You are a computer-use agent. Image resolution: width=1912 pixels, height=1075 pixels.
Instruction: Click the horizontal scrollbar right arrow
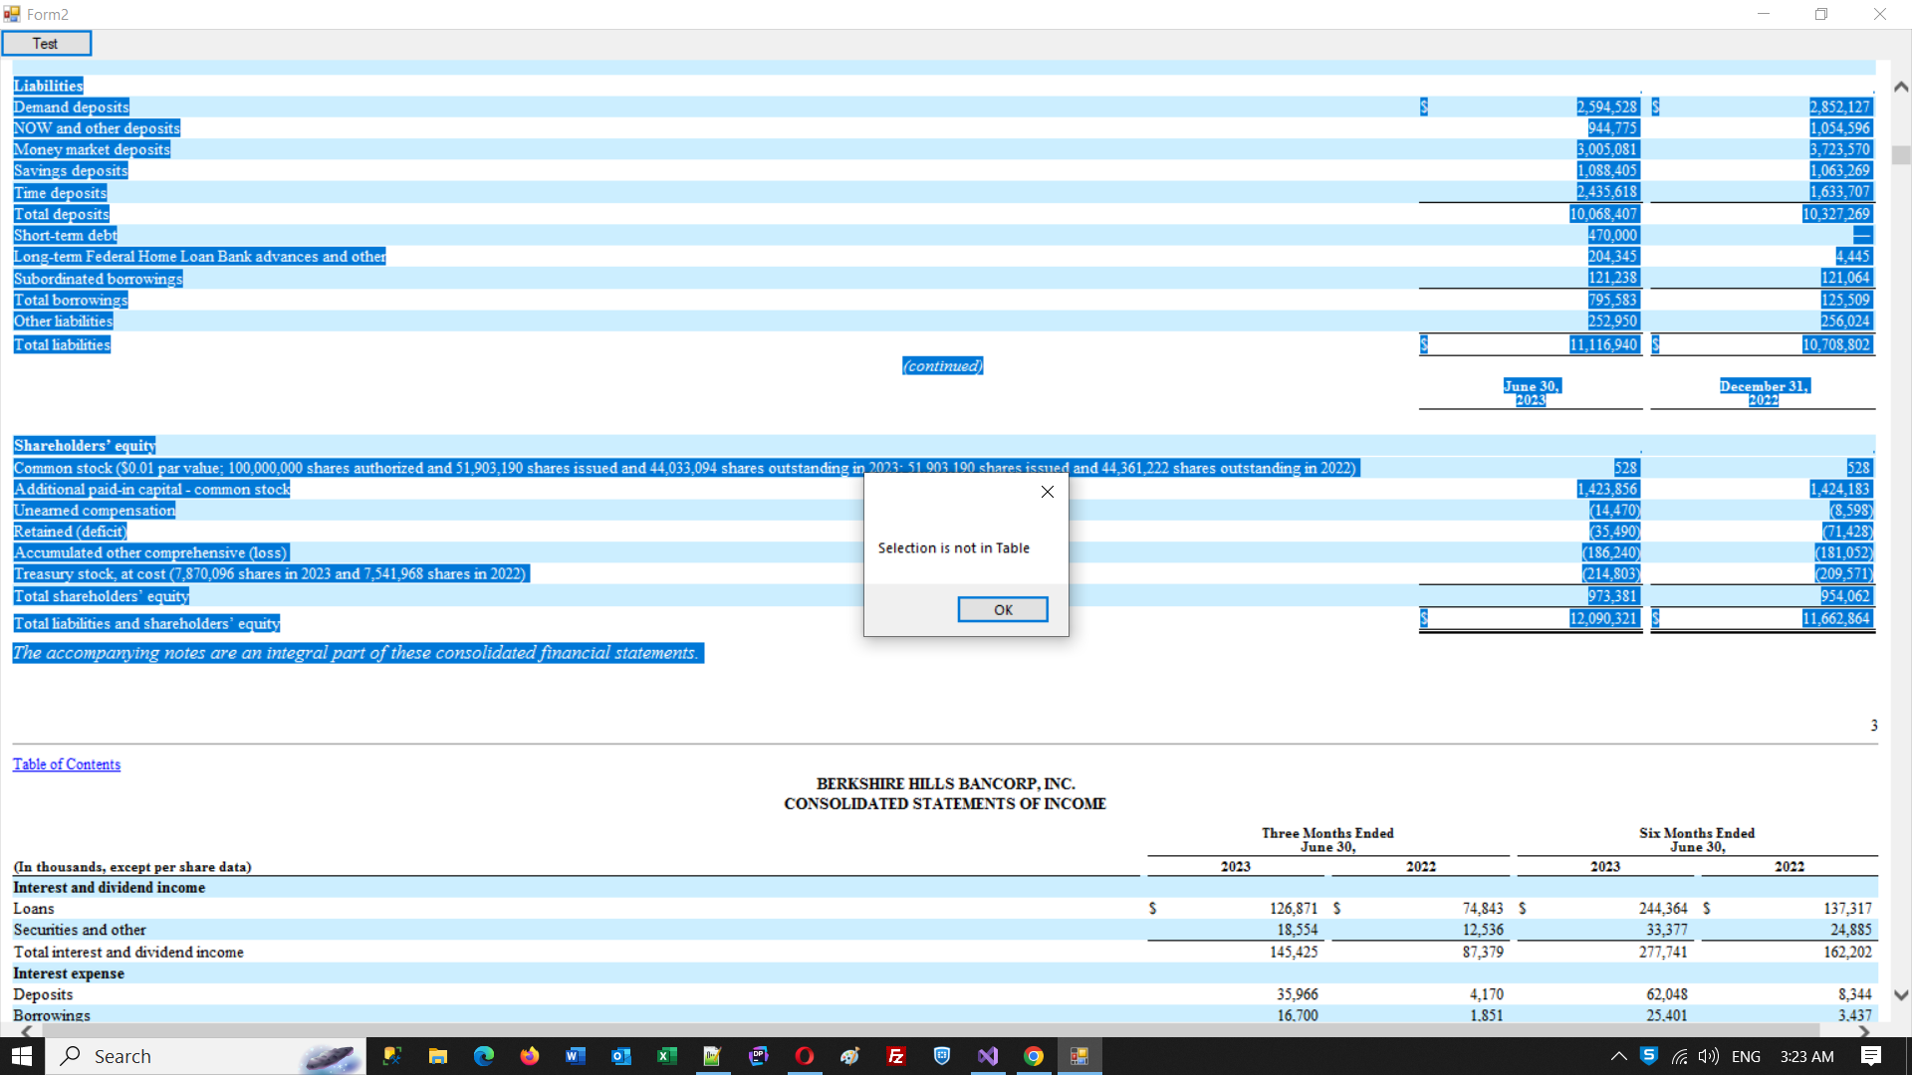point(1865,1030)
